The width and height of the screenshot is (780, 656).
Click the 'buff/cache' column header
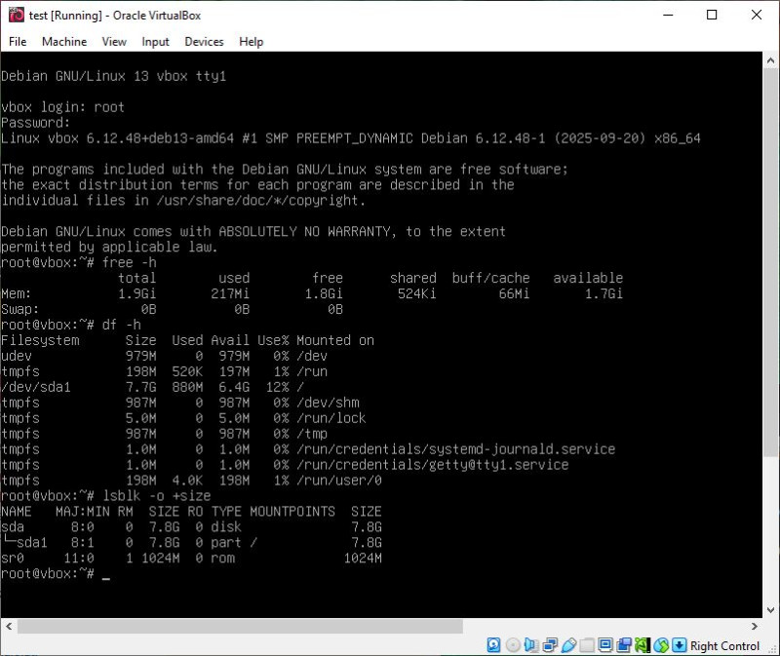491,278
